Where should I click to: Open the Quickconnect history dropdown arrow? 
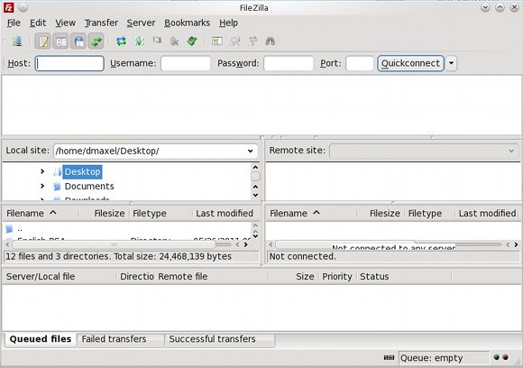coord(451,63)
